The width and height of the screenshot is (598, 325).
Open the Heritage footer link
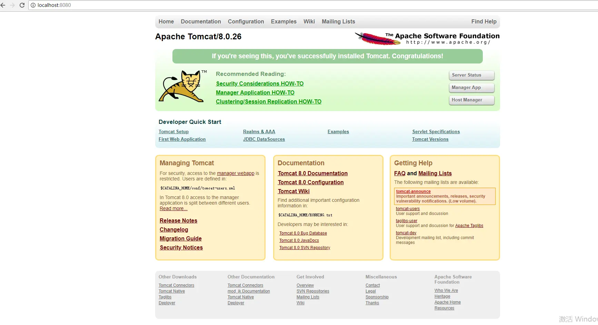coord(442,296)
